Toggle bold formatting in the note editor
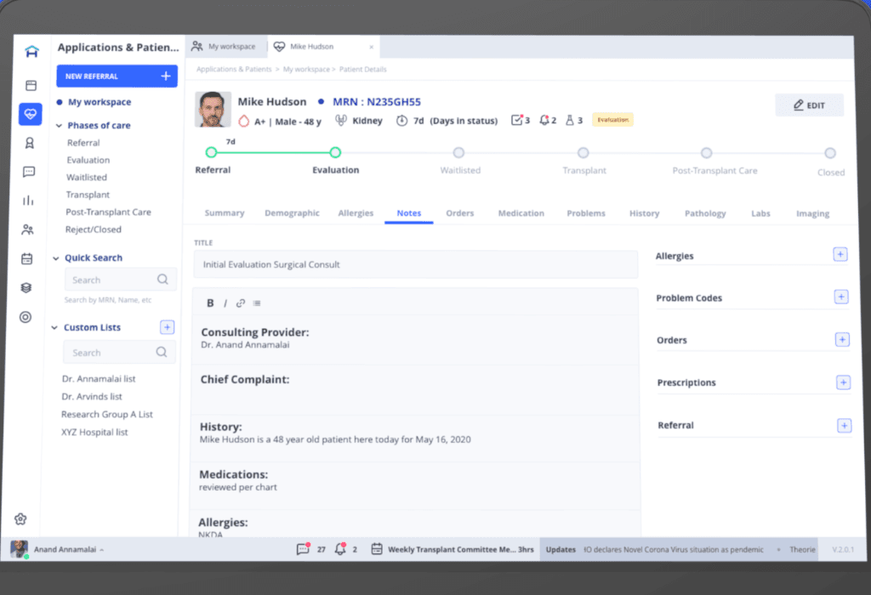Screen dimensions: 871x595 click(209, 303)
